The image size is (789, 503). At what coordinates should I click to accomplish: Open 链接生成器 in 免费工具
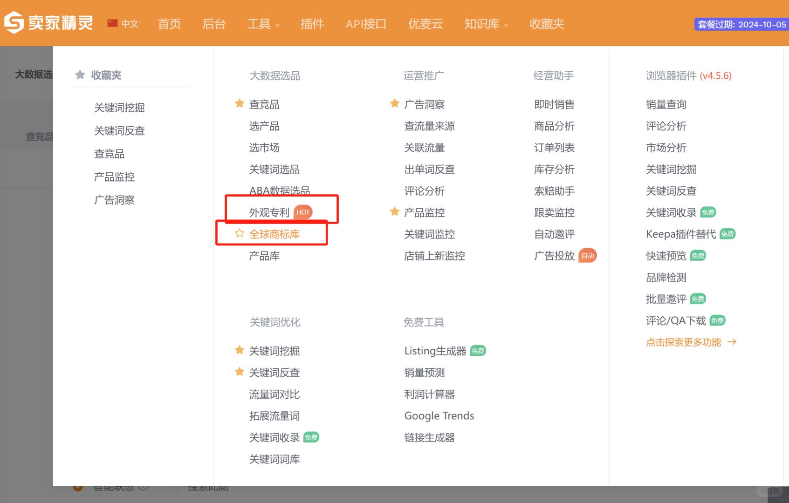(x=429, y=437)
